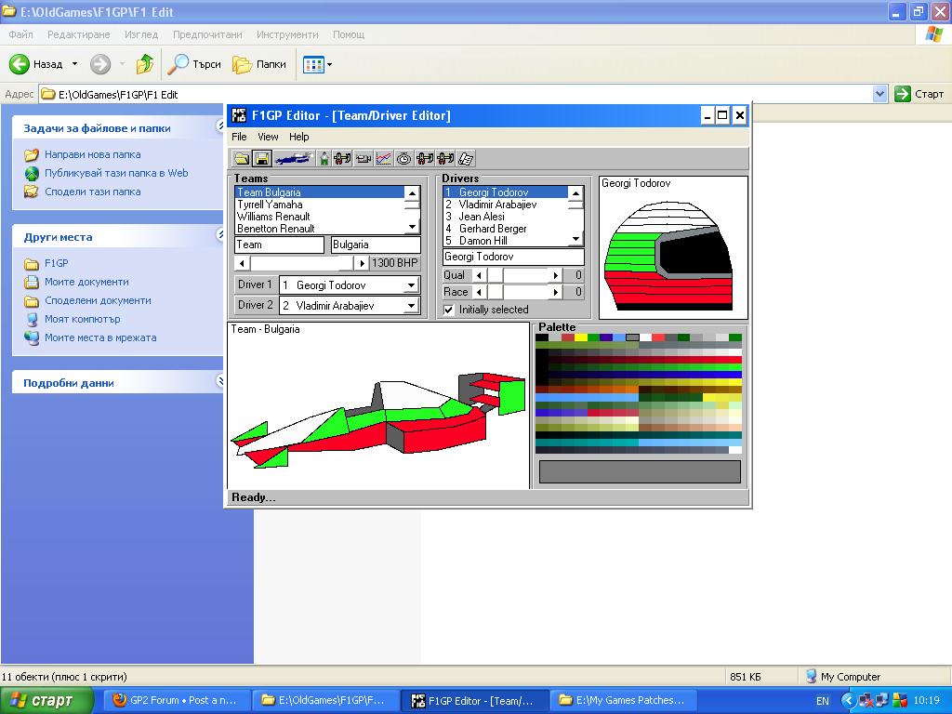Image resolution: width=952 pixels, height=714 pixels.
Task: Click the Папки folders button in Explorer
Action: coord(259,64)
